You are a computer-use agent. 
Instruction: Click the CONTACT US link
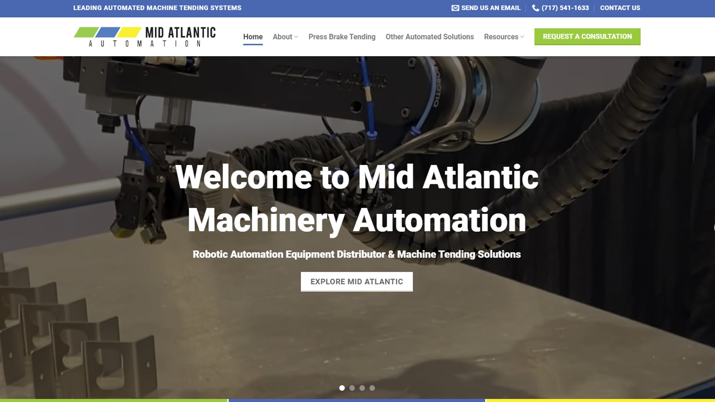620,8
